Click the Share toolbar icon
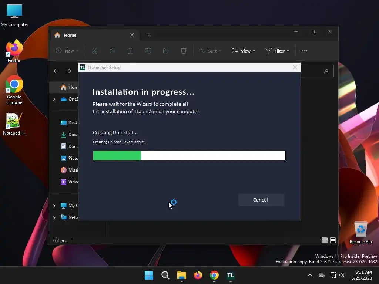This screenshot has width=379, height=284. point(166,51)
